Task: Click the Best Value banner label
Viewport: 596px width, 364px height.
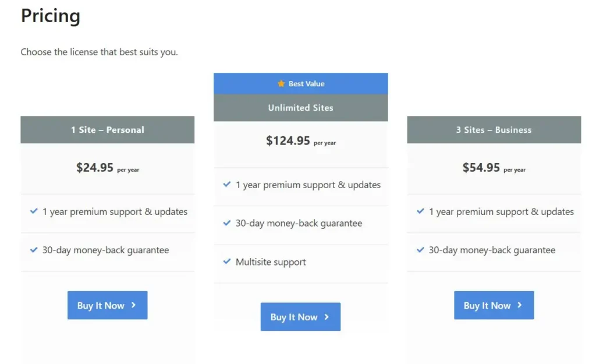Action: click(x=306, y=84)
